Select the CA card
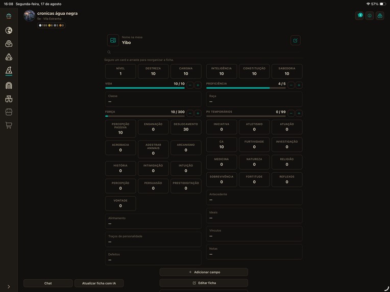 (x=222, y=145)
